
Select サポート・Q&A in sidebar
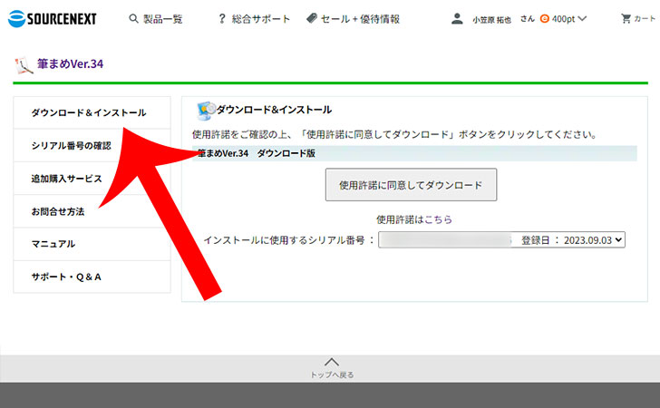coord(92,277)
